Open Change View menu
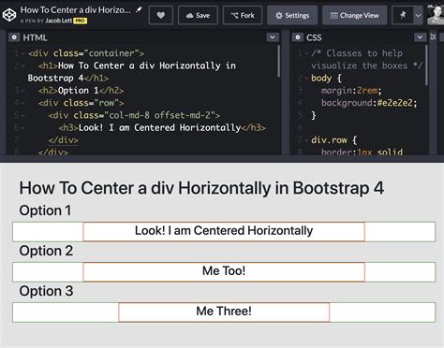The image size is (444, 348). tap(354, 15)
